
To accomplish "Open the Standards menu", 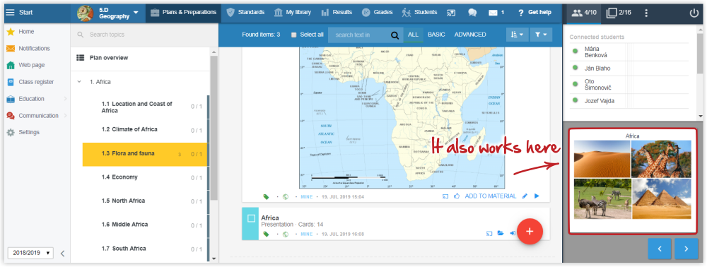I will pyautogui.click(x=245, y=13).
